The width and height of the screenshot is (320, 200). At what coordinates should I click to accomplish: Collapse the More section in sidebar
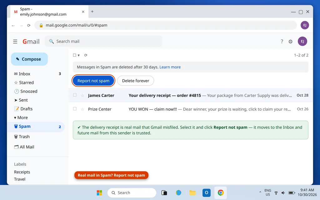click(x=21, y=117)
